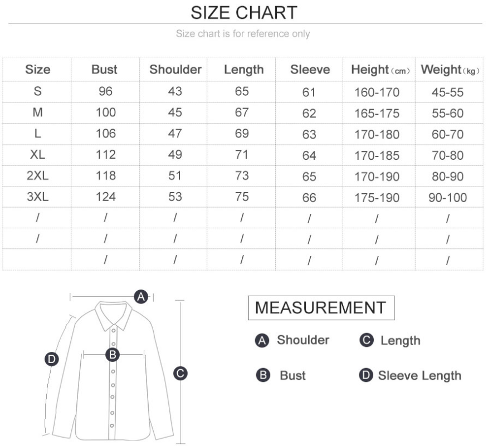Click the 3XL size row label
498x446 pixels.
[x=37, y=197]
